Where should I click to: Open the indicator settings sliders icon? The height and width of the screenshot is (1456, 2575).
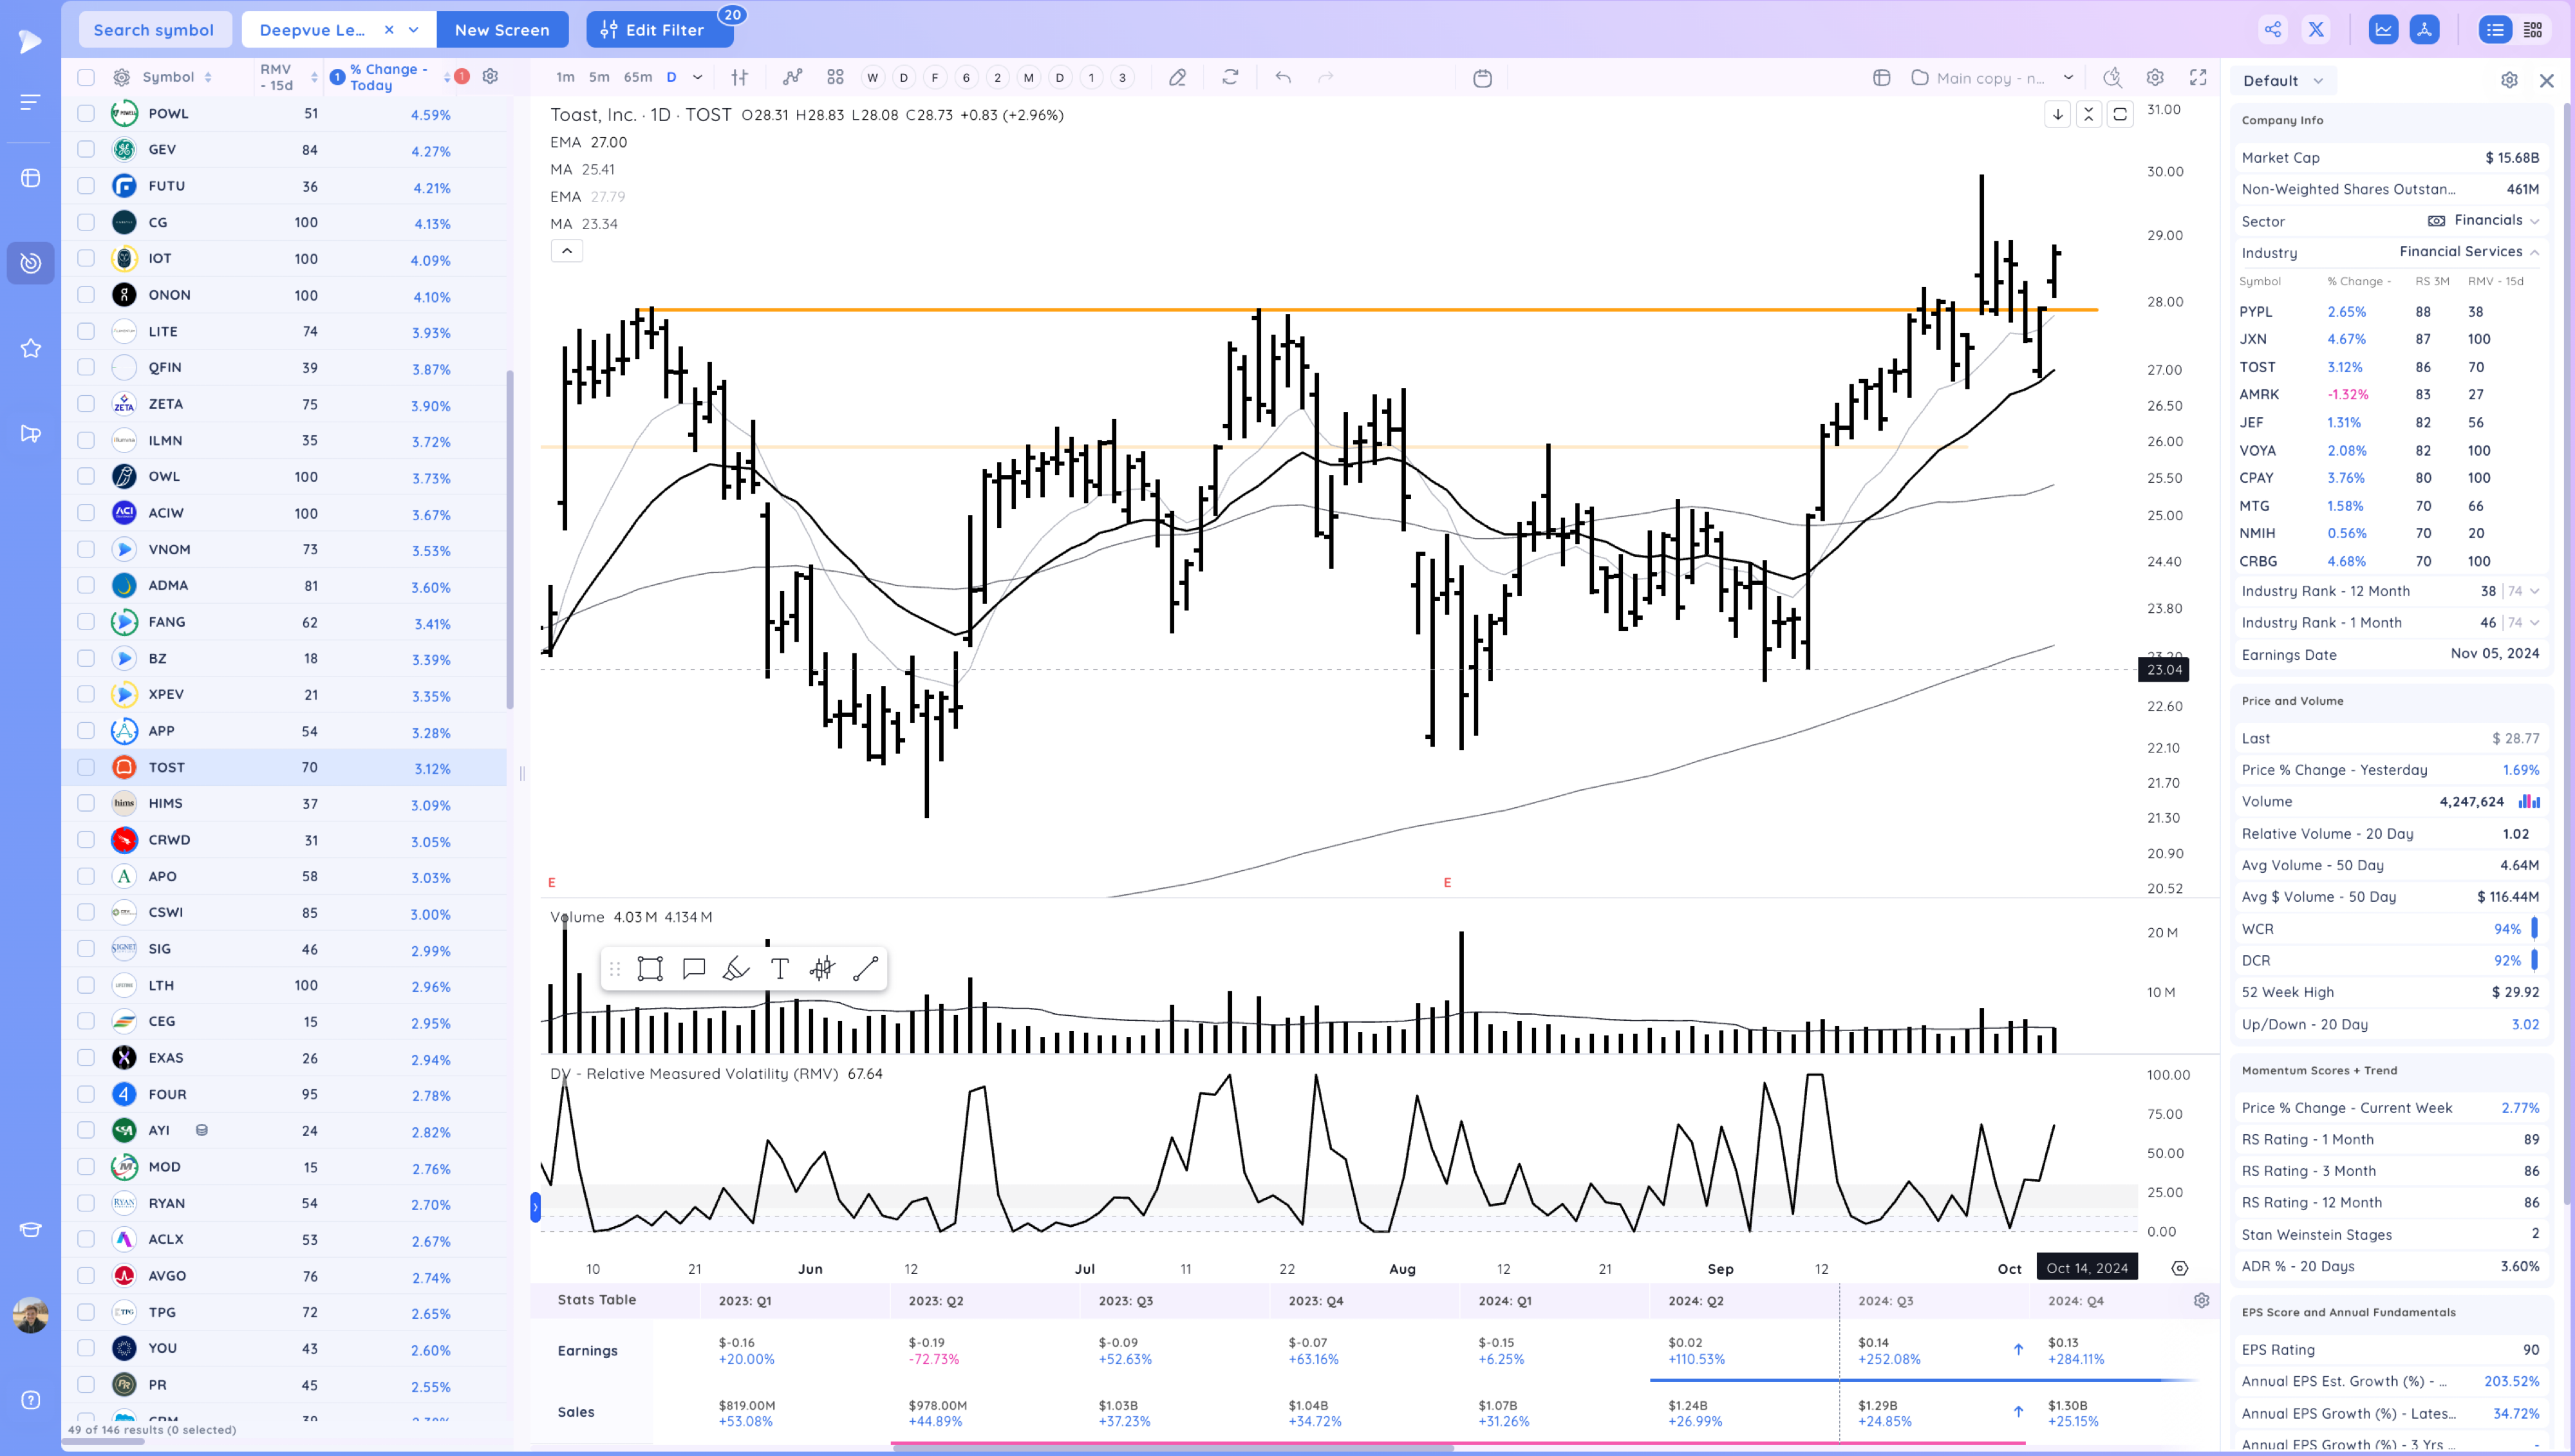[x=740, y=77]
